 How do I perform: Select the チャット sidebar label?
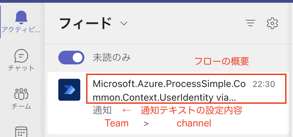[21, 68]
